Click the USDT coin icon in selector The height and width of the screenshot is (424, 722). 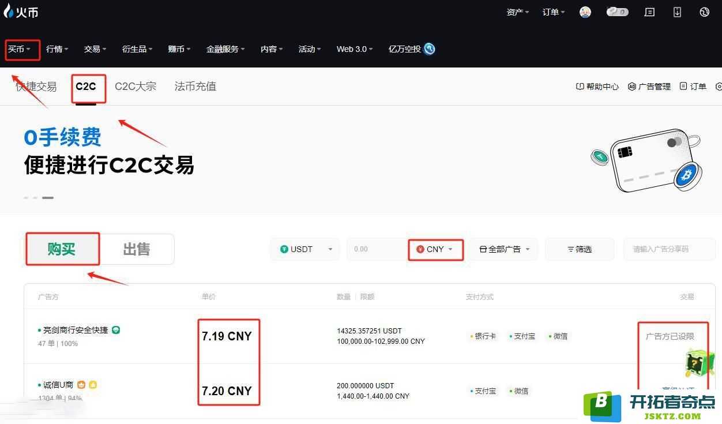click(x=284, y=249)
